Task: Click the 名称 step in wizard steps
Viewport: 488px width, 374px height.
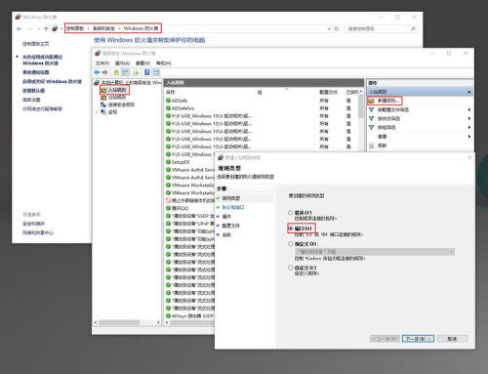Action: (x=226, y=234)
